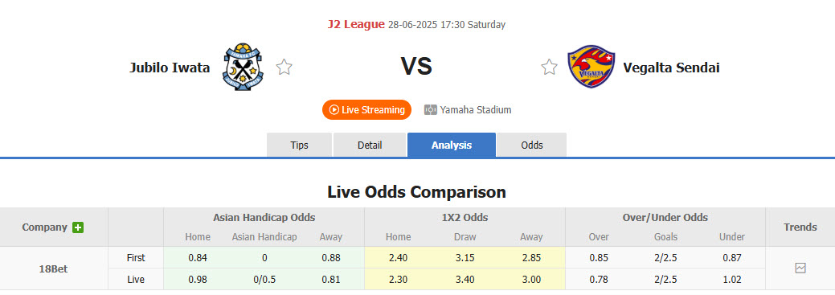Open the 18Bet odds trend chart icon
835x295 pixels.
(800, 268)
